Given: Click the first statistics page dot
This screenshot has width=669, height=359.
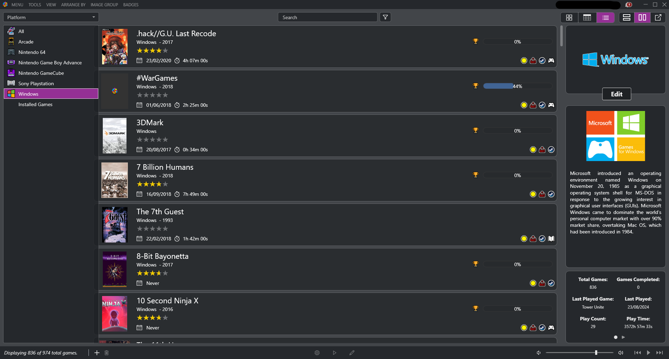Looking at the screenshot, I should [616, 337].
